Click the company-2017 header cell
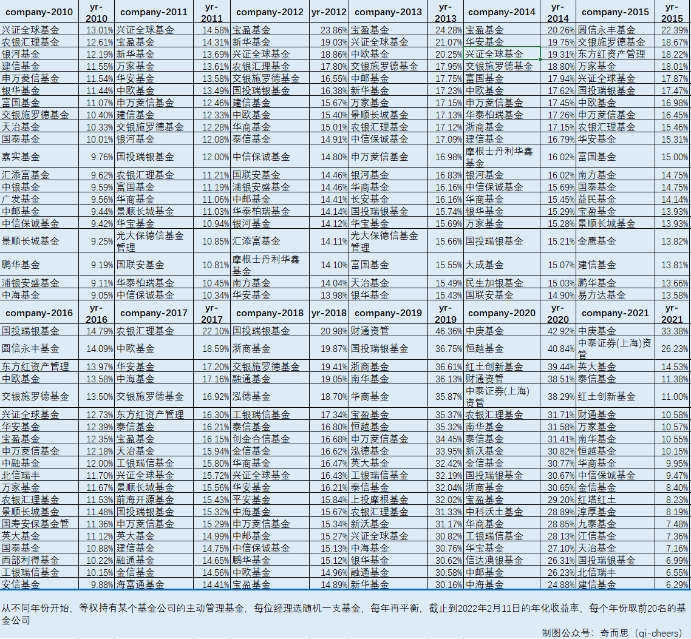Viewport: 691px width, 639px height. tap(154, 313)
